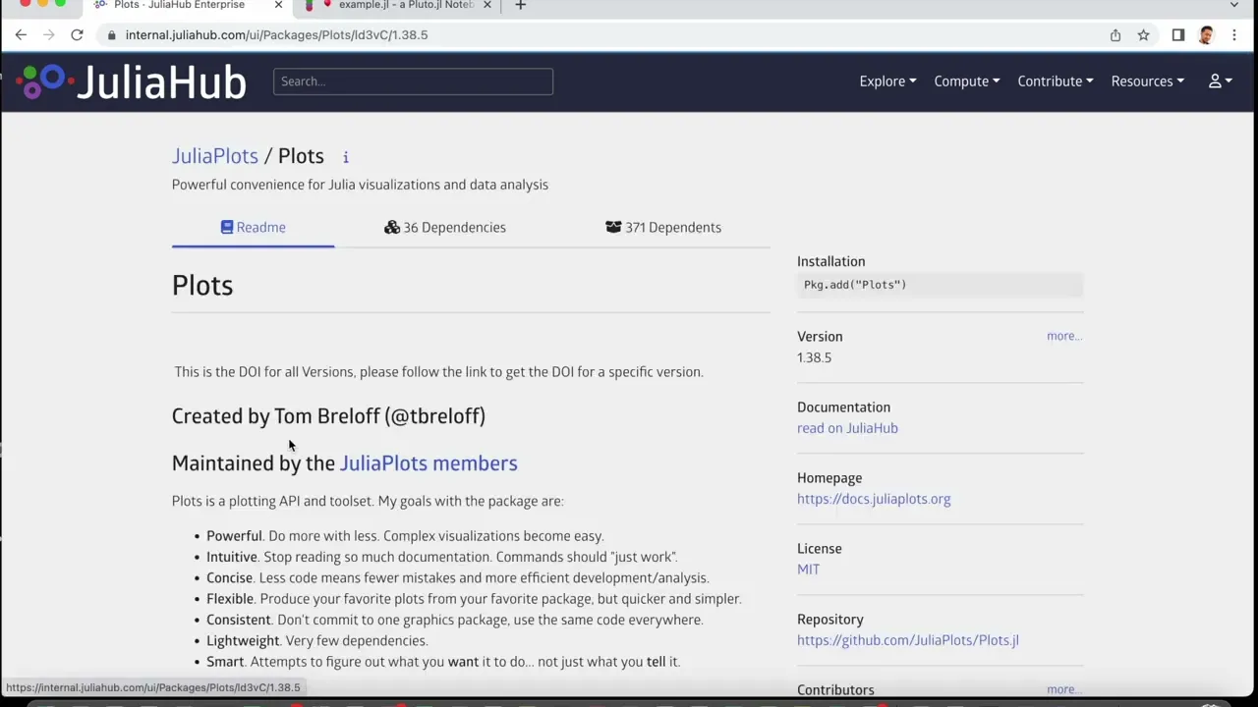Click the version number 1.38.5
The image size is (1258, 707).
tap(814, 357)
